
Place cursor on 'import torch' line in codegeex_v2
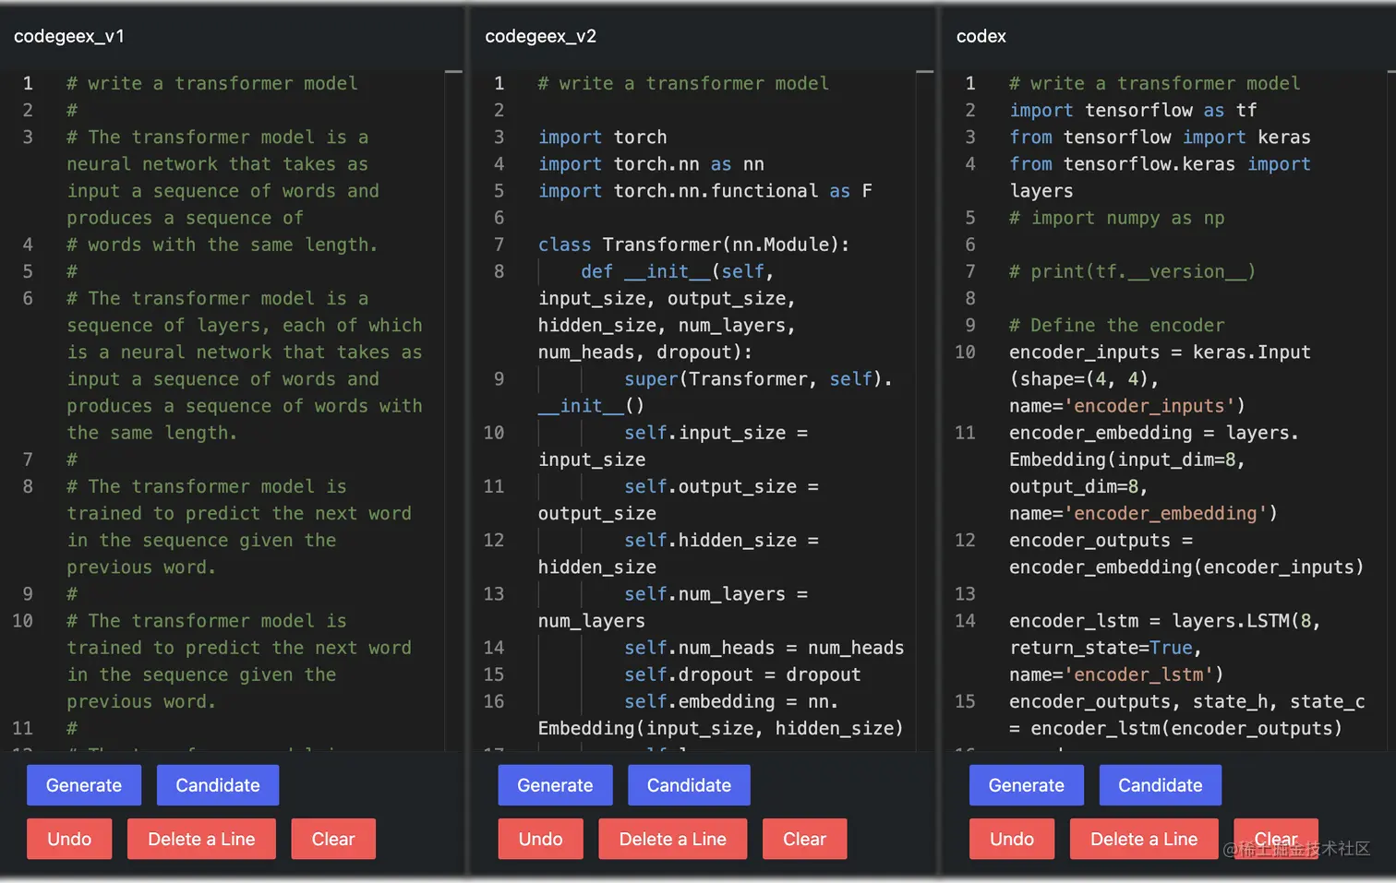[603, 137]
